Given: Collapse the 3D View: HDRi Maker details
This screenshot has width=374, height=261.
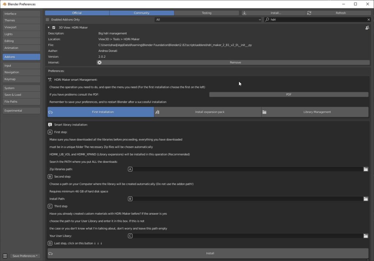Looking at the screenshot, I should point(49,28).
